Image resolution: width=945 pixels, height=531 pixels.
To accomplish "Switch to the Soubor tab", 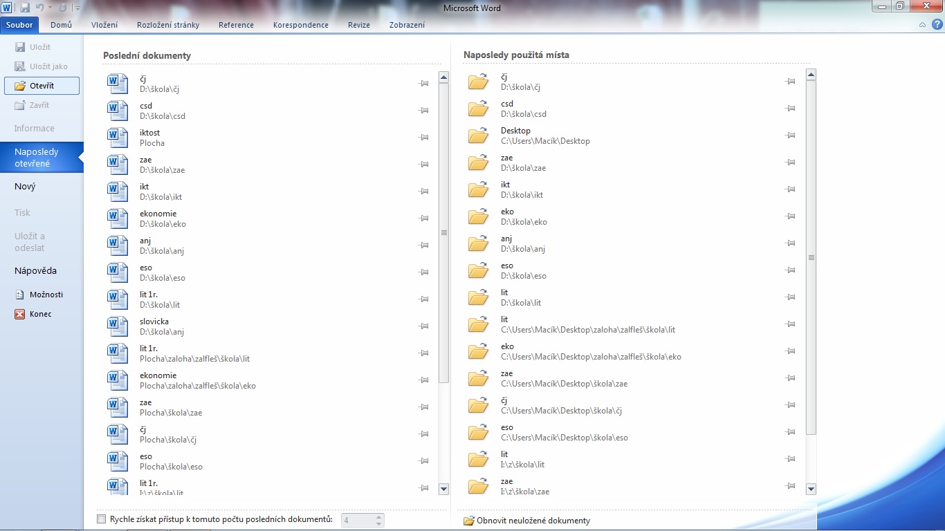I will tap(19, 25).
